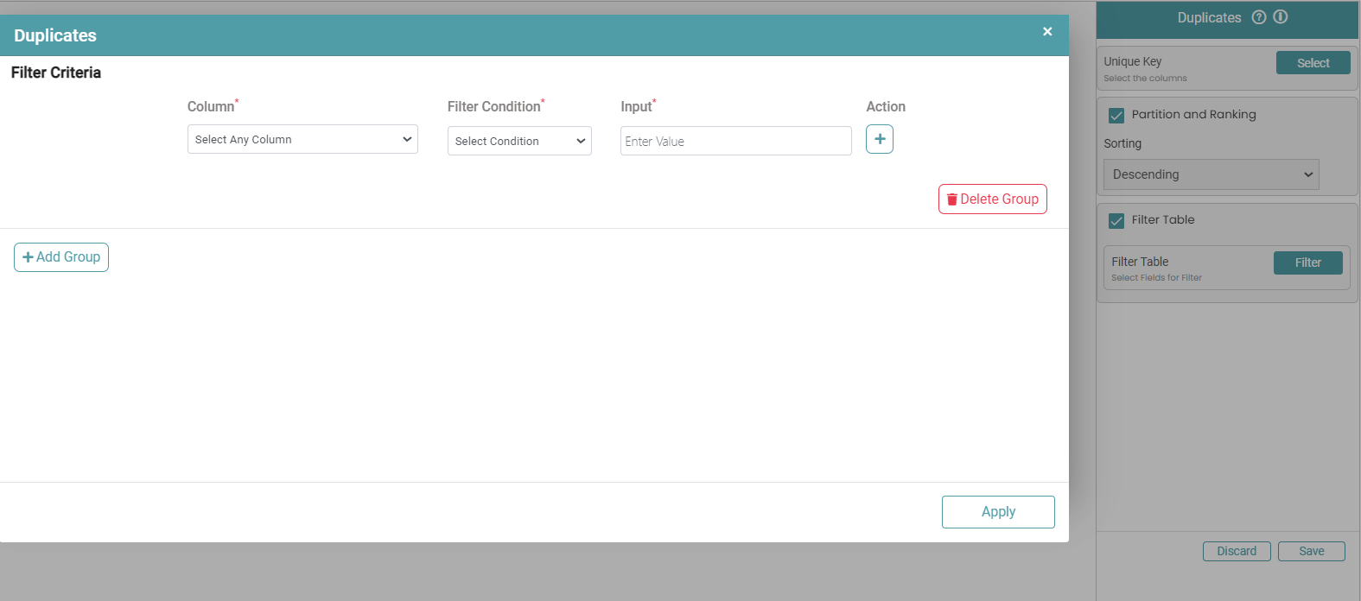Screen dimensions: 1361x601
Task: Click the Filter button in sidebar
Action: point(1307,263)
